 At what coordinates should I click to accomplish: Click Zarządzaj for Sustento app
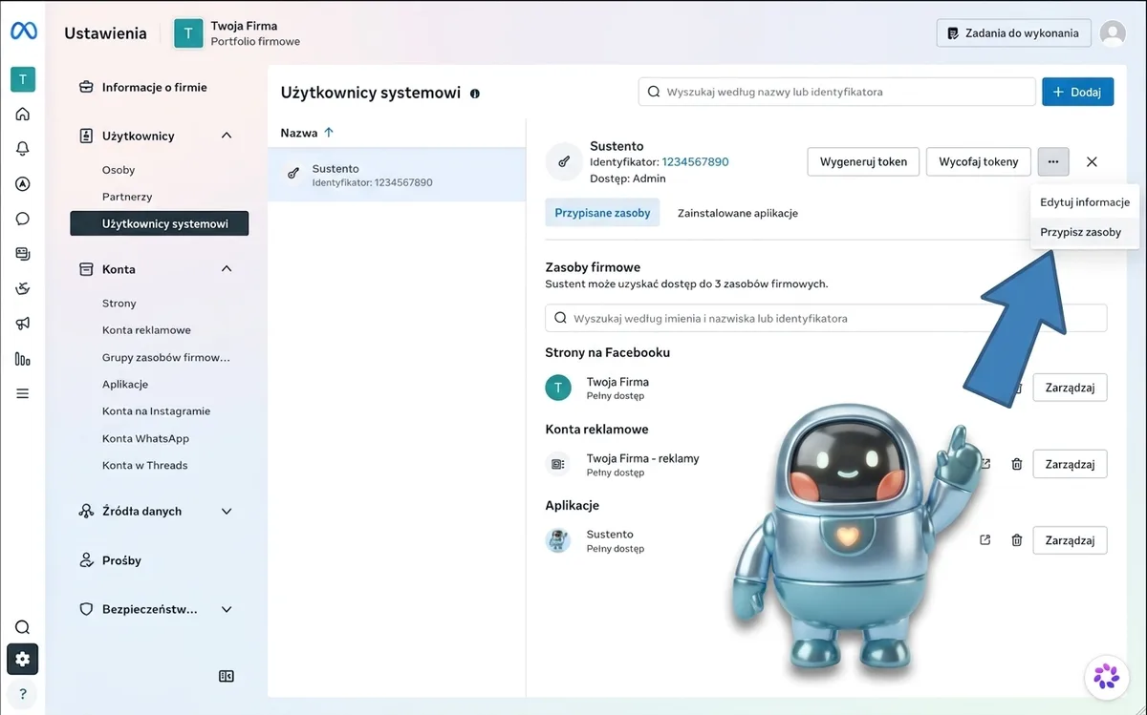(1070, 540)
